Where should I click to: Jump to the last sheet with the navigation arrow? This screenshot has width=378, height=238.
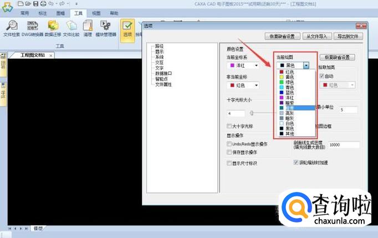pos(26,229)
